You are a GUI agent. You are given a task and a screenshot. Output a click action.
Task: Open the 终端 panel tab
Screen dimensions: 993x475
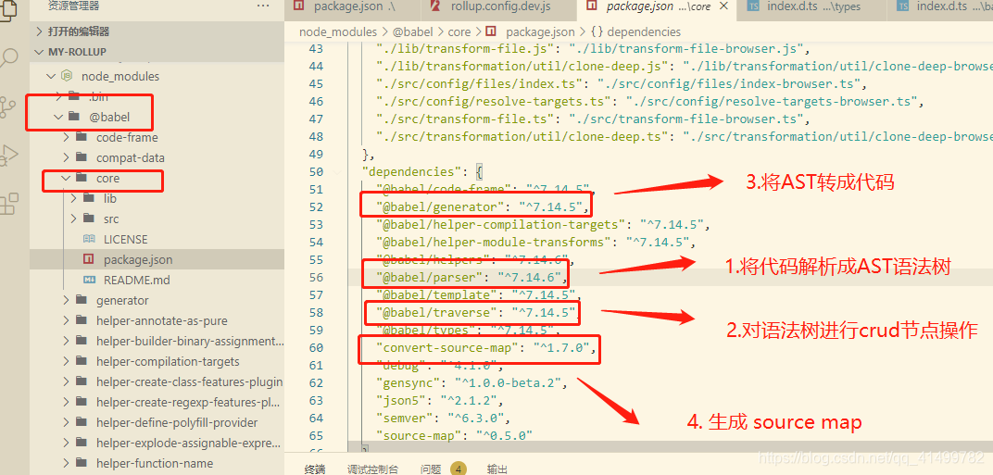point(315,469)
